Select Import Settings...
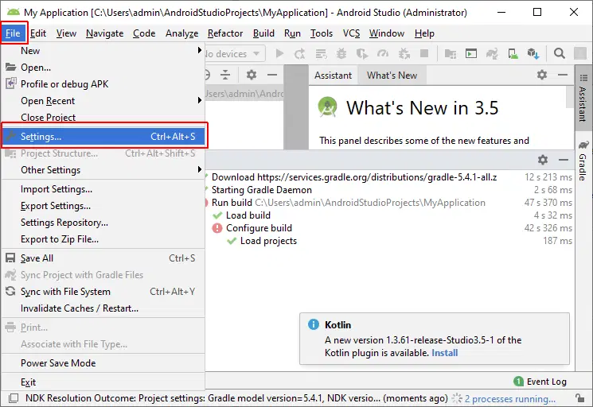Viewport: 593px width, 407px height. click(x=103, y=188)
